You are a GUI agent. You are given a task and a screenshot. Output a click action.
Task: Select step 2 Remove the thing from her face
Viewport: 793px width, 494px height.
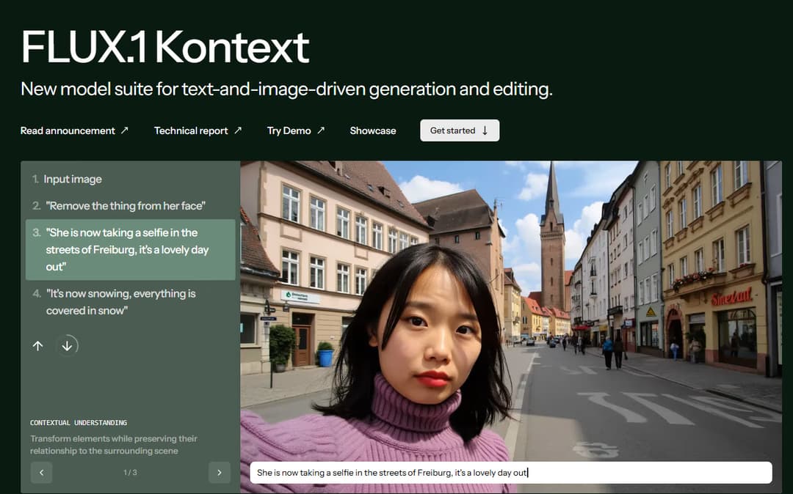[x=119, y=206]
